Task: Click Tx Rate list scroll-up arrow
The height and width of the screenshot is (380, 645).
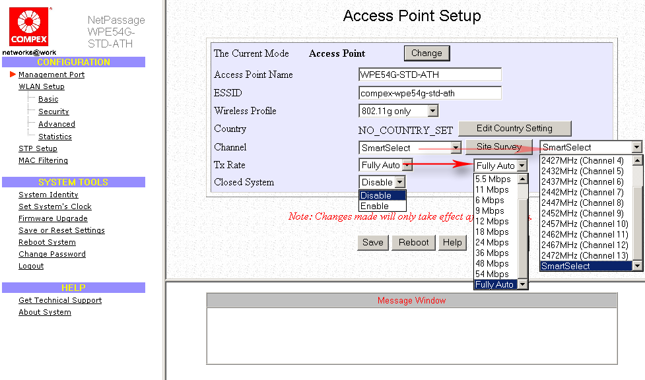Action: click(522, 179)
